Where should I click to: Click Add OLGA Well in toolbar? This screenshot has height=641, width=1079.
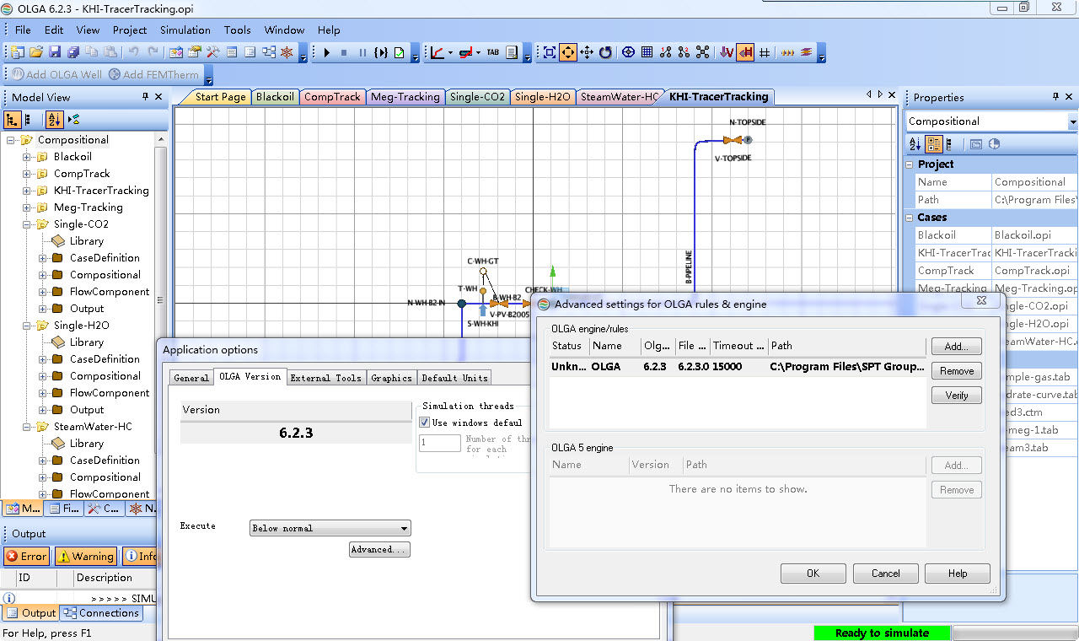click(x=56, y=74)
